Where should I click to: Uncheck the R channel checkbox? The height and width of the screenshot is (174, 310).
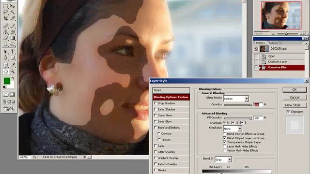tap(224, 122)
